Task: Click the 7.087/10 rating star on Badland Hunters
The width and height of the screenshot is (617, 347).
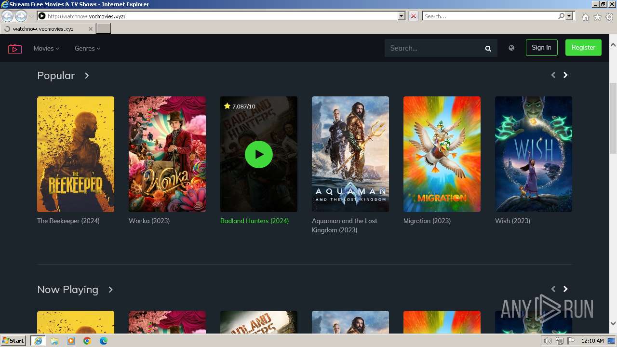Action: pyautogui.click(x=227, y=106)
